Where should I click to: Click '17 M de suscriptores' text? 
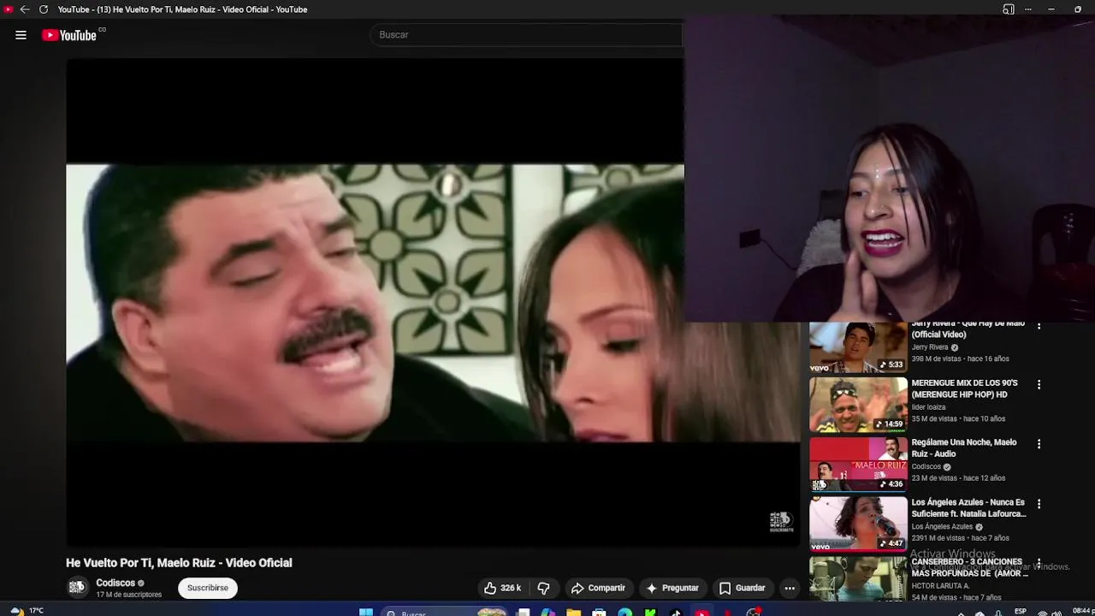128,595
